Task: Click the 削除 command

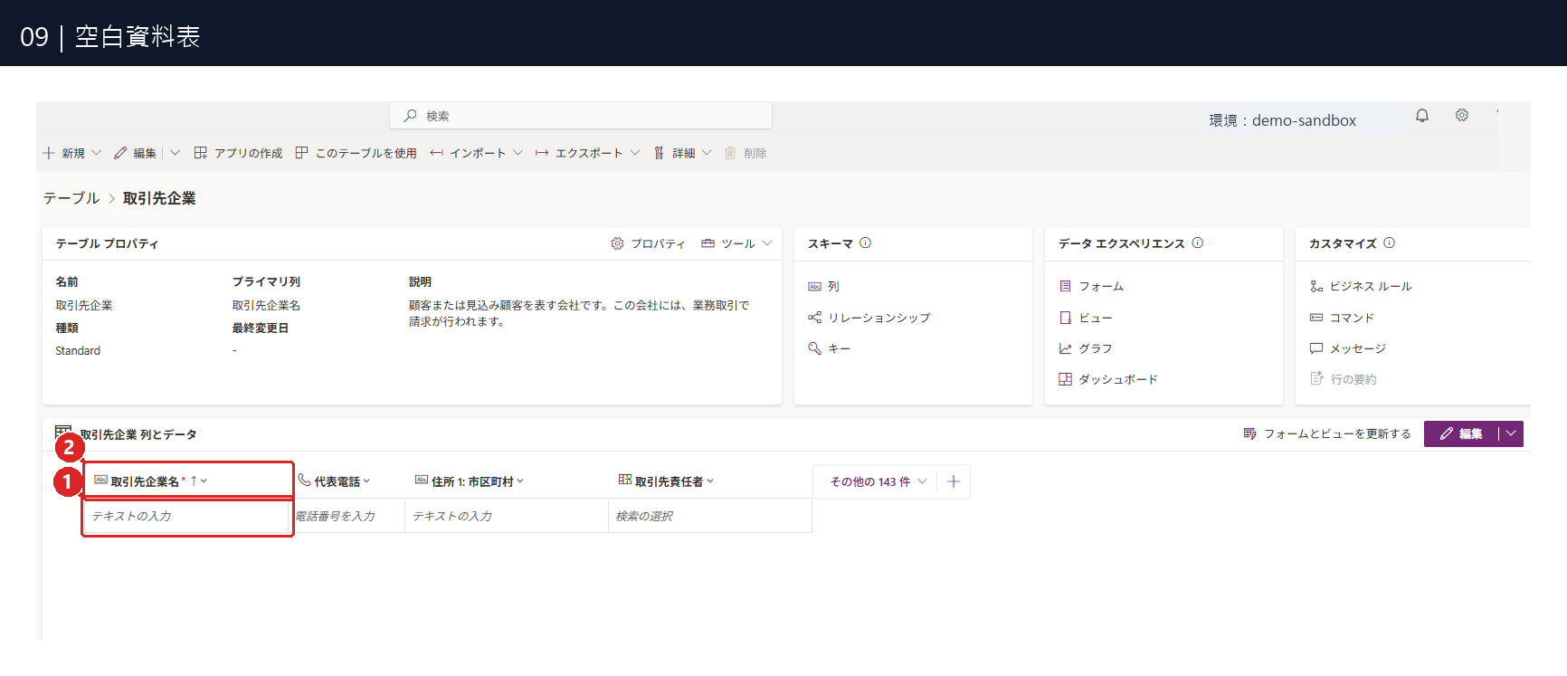Action: click(x=746, y=153)
